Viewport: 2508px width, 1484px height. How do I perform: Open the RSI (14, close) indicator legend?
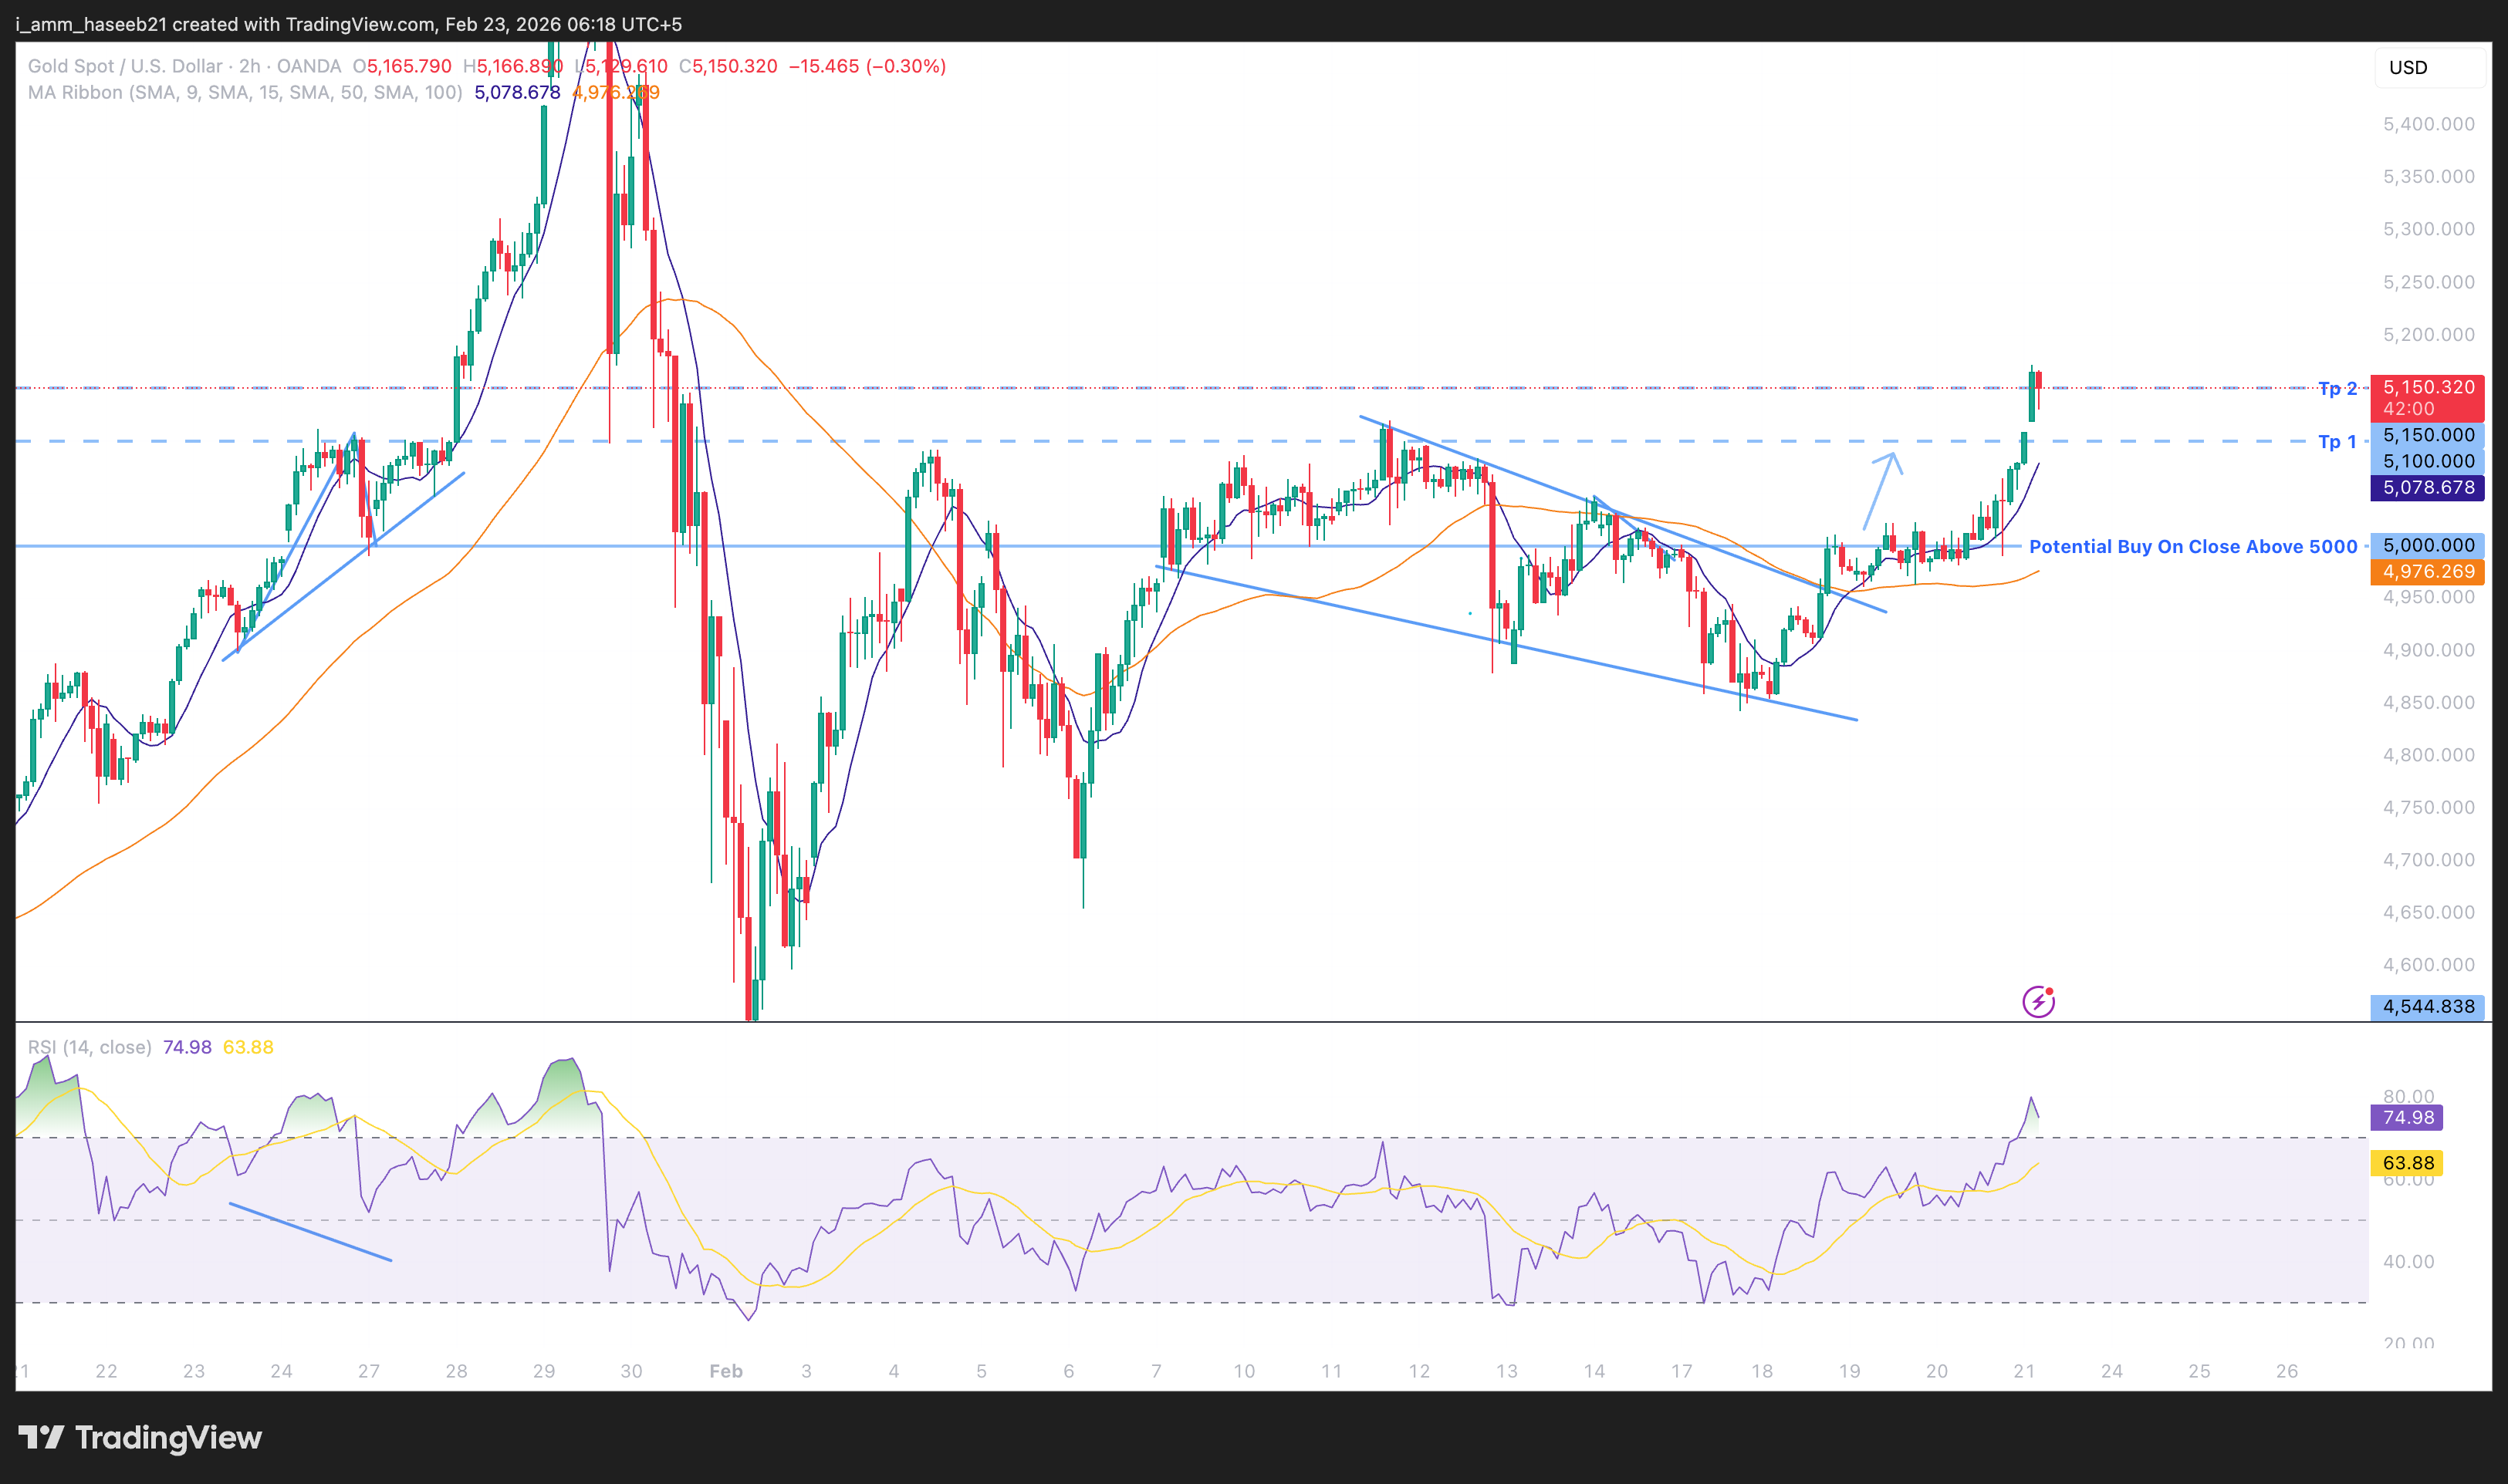pos(90,1047)
